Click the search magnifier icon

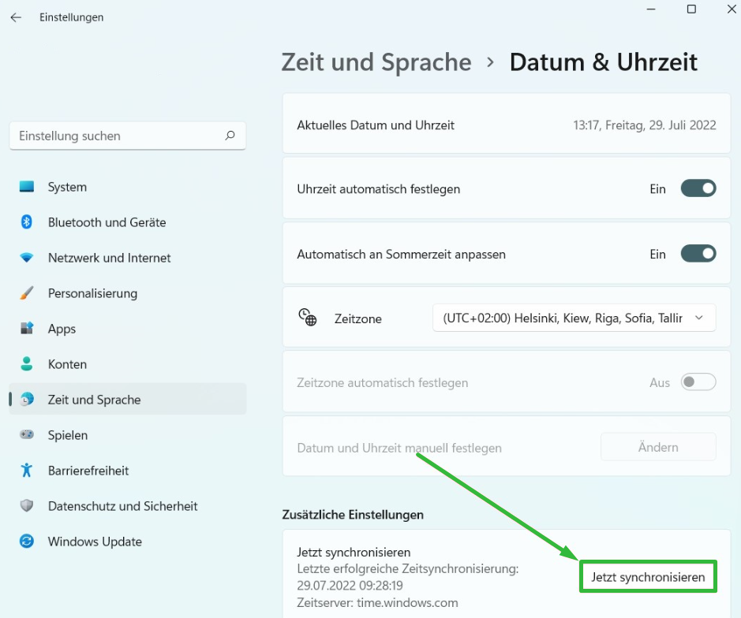[x=230, y=136]
